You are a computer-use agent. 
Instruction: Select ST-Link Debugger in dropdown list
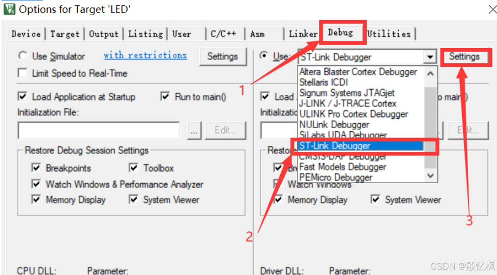[361, 145]
